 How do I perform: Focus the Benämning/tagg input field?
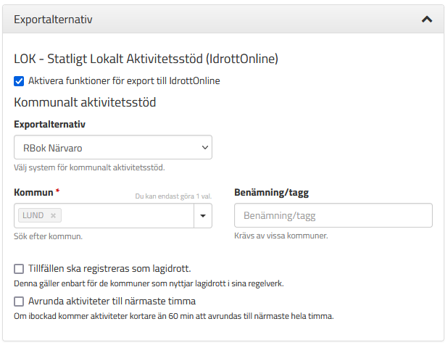point(333,215)
